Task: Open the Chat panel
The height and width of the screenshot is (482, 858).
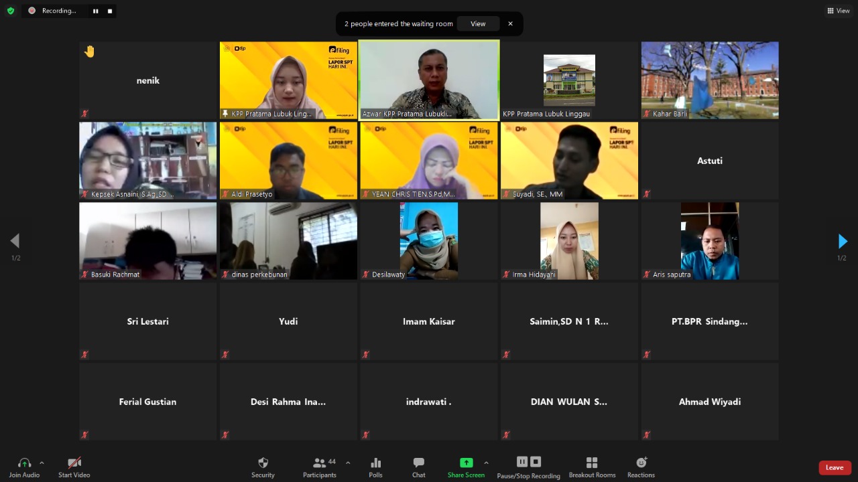Action: pos(418,467)
